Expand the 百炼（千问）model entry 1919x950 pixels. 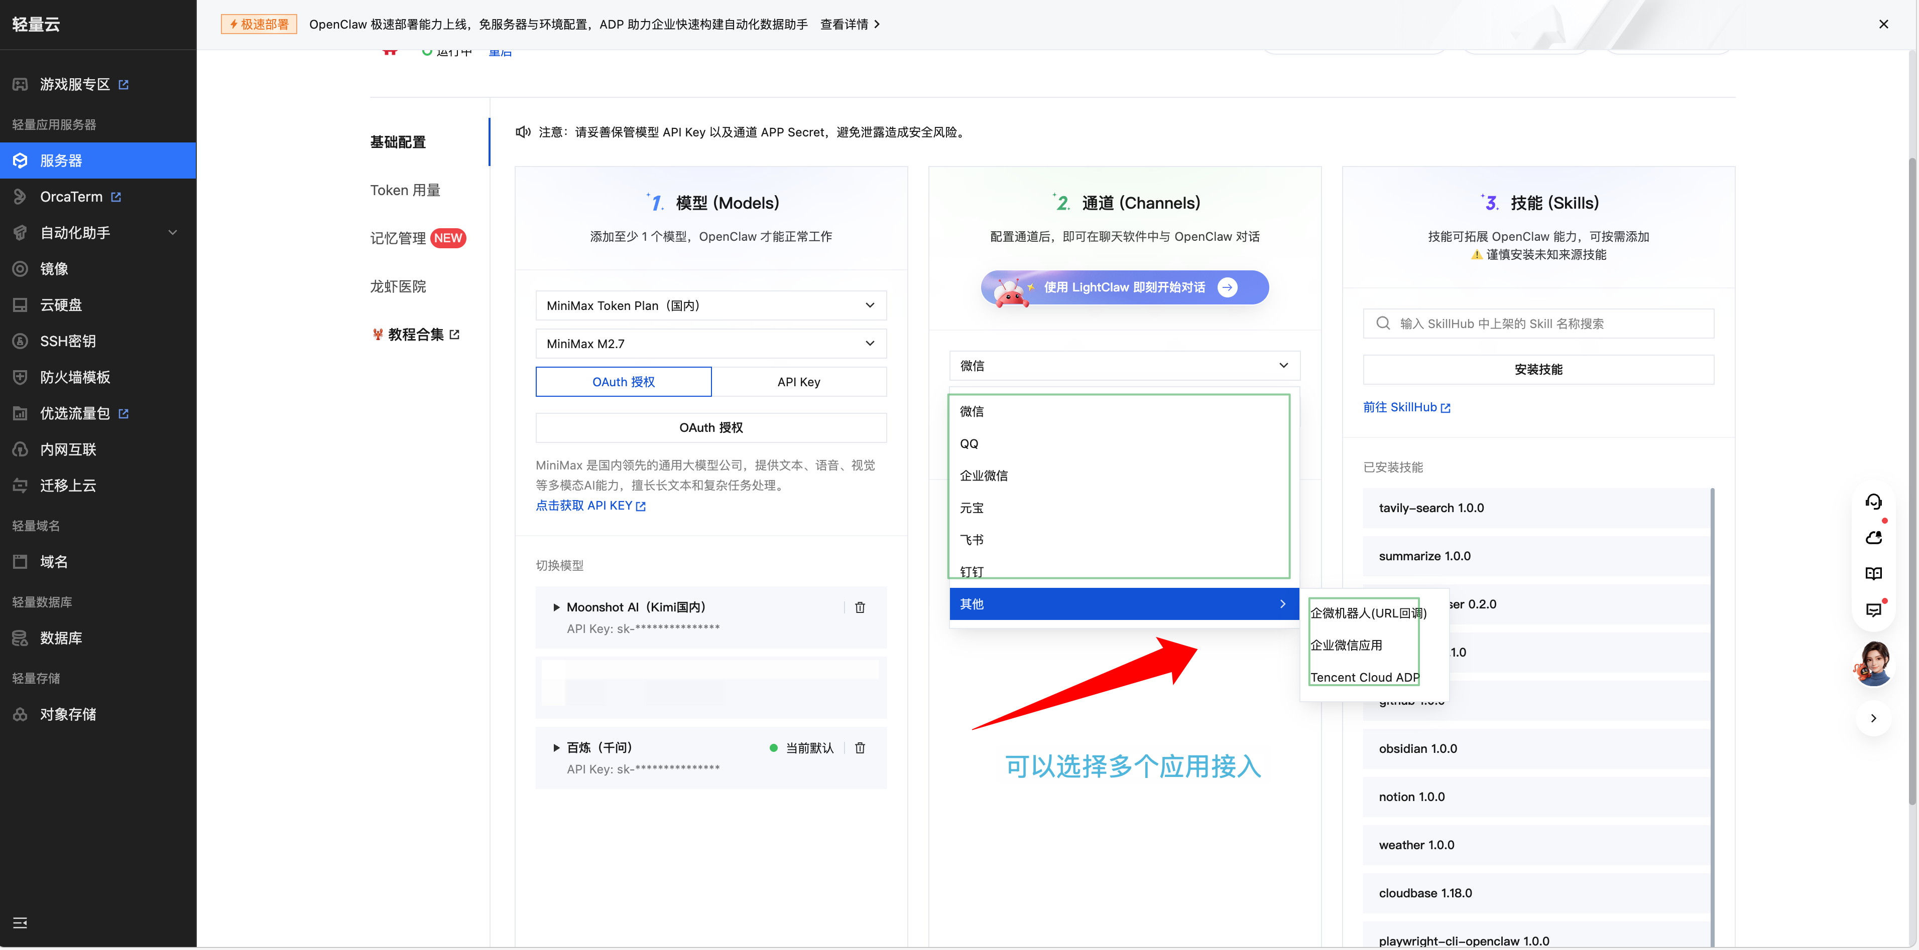click(556, 748)
